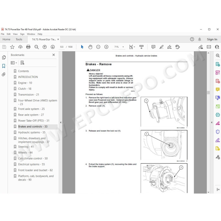
Task: Open Find text search tool
Action: (37, 47)
